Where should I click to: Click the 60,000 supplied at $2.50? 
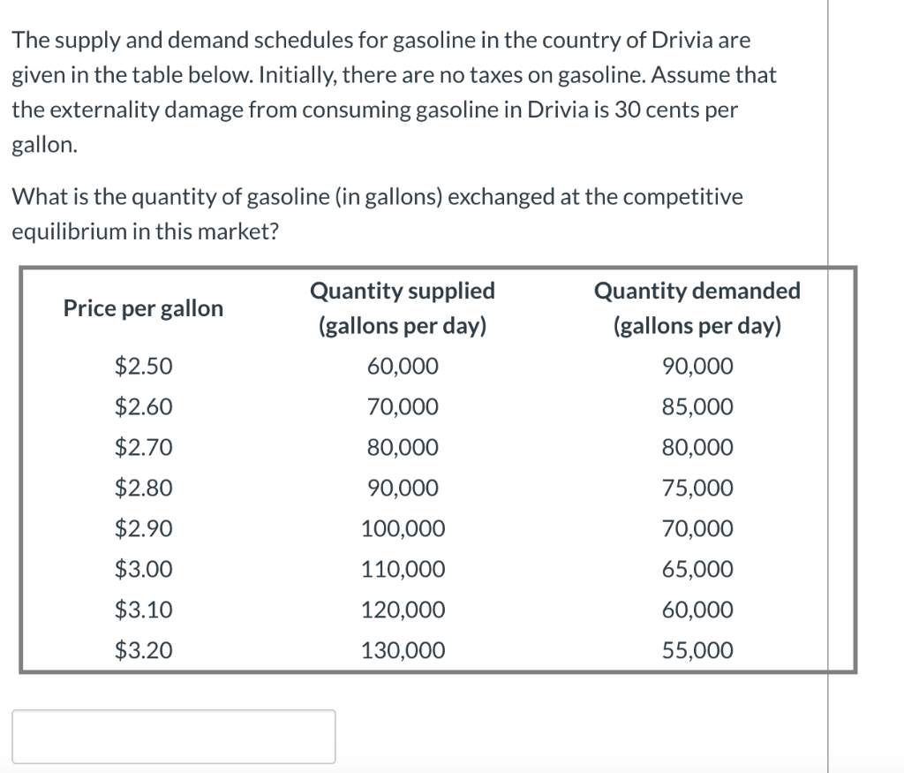click(x=402, y=366)
